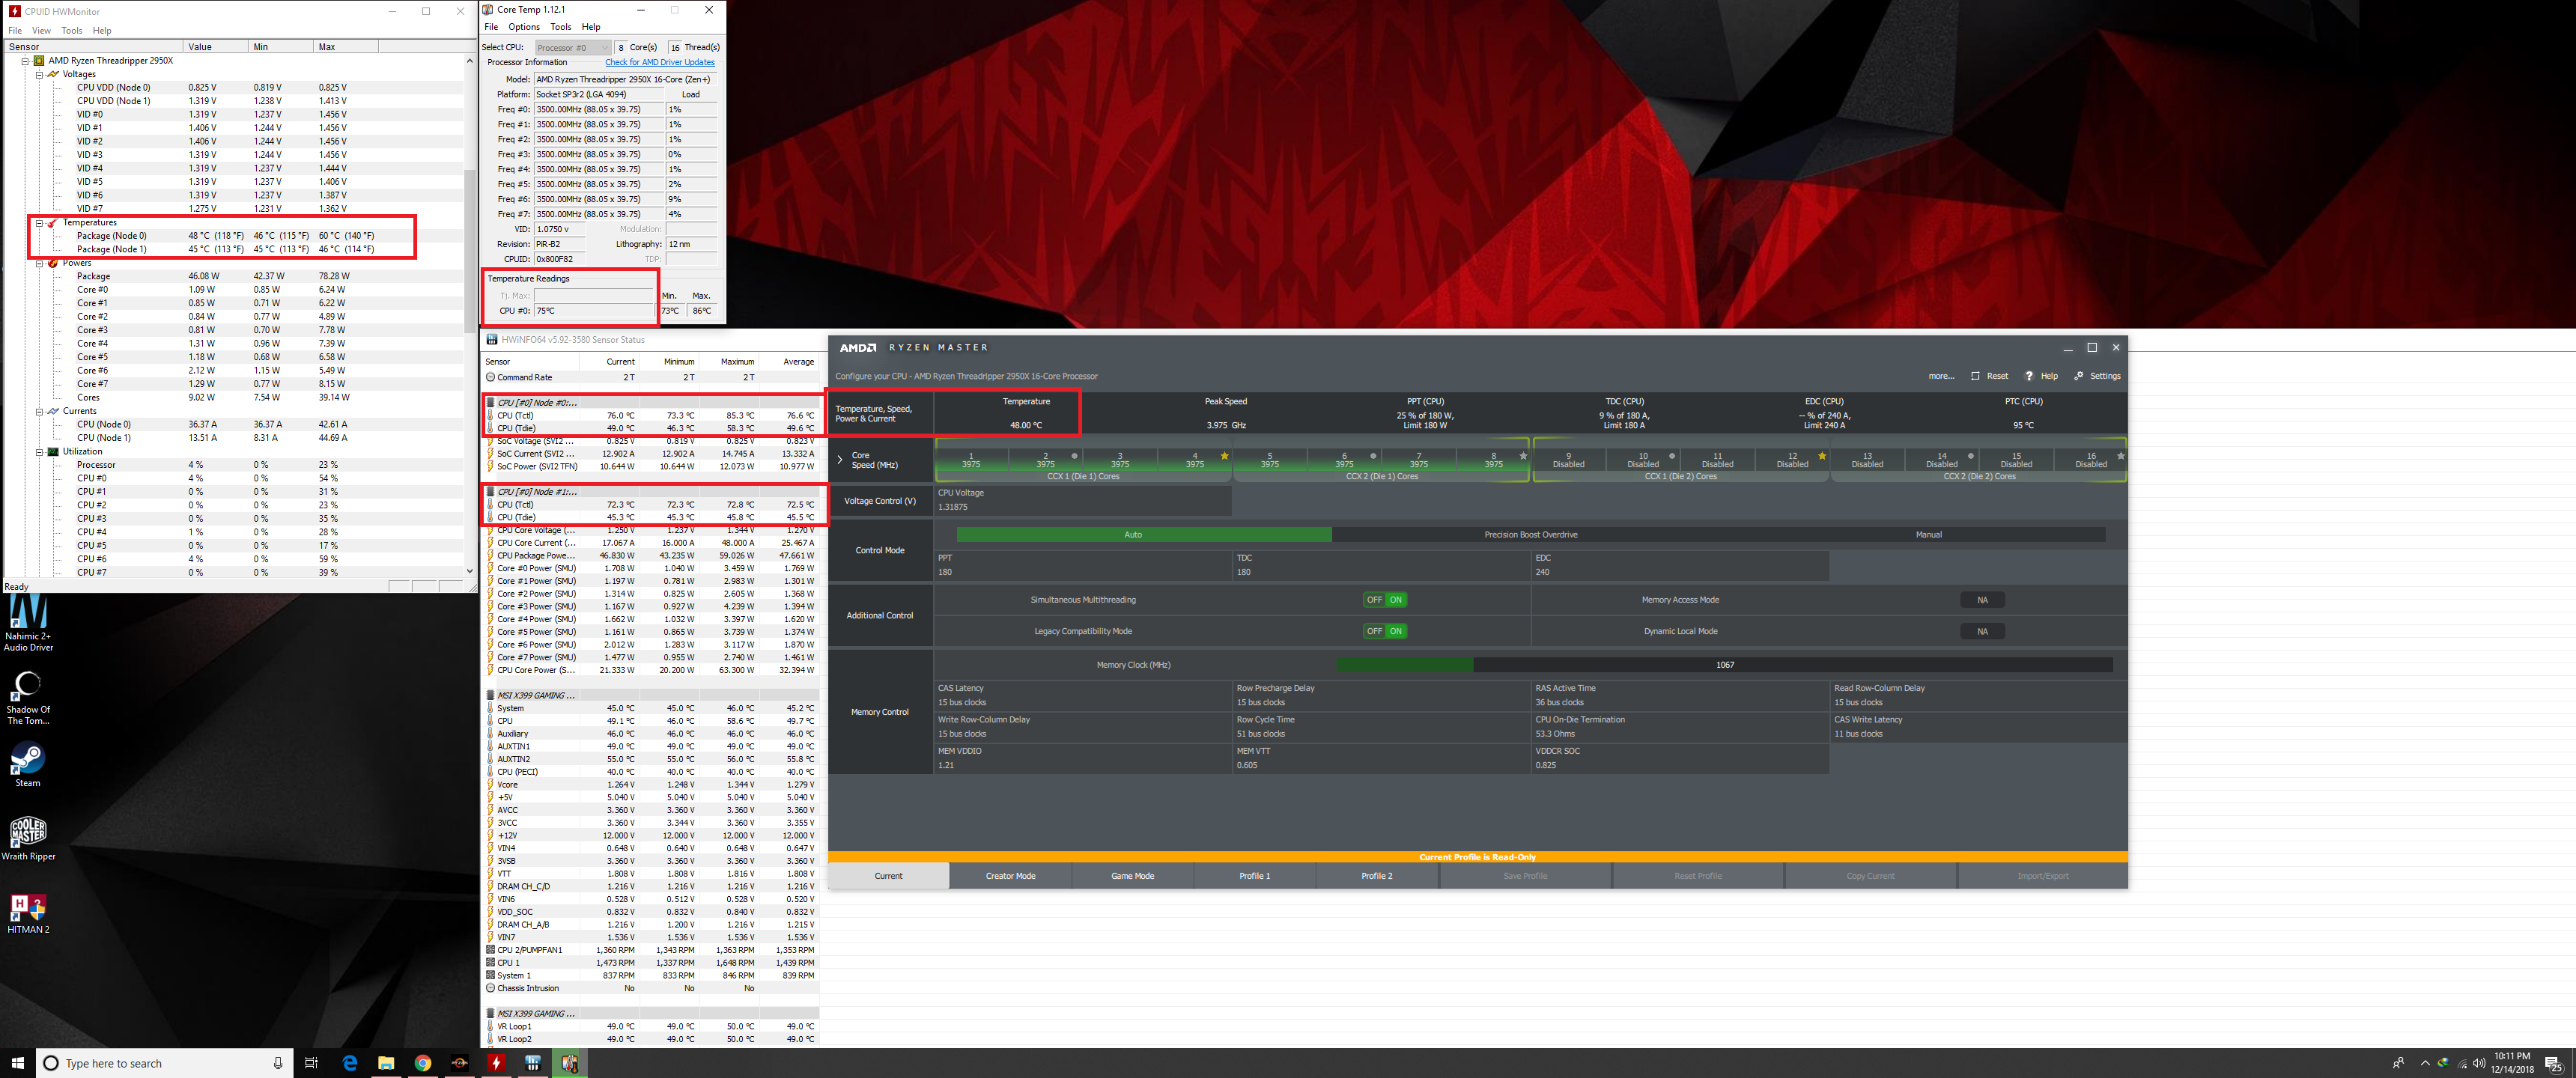The image size is (2576, 1078).
Task: Collapse the Voltages tree node in HWMonitor
Action: pos(39,75)
